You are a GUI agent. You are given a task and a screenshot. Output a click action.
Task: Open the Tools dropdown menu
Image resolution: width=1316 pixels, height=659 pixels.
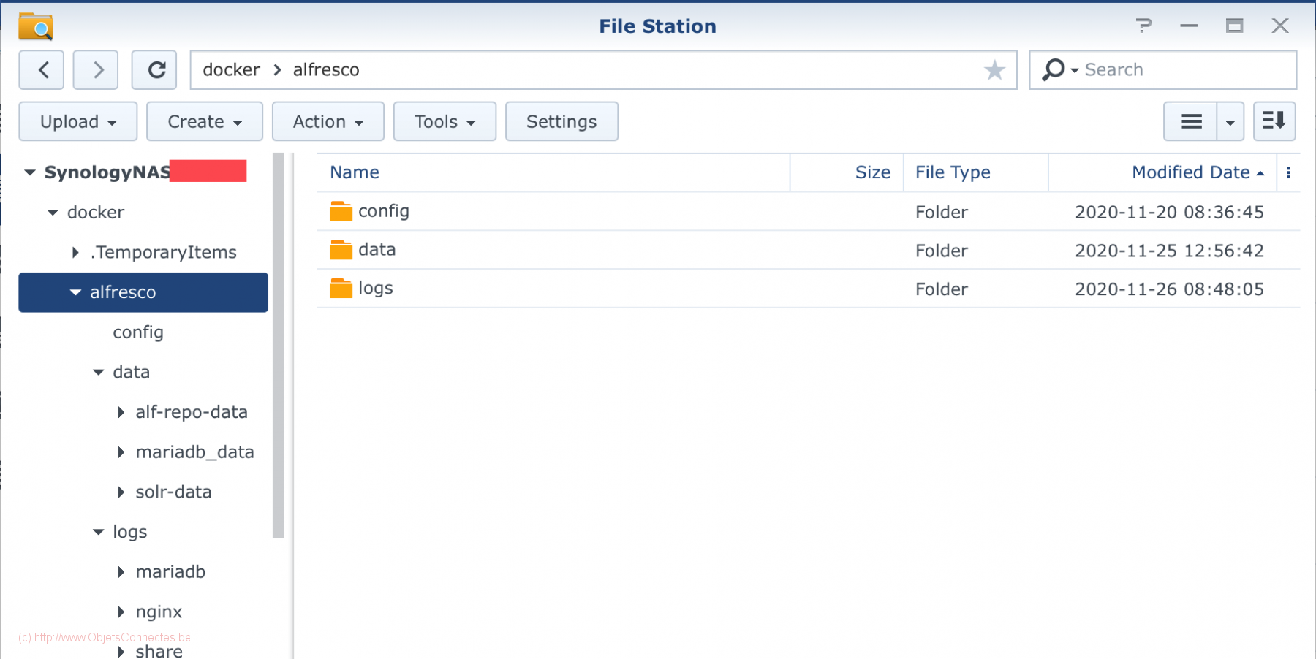pyautogui.click(x=445, y=121)
